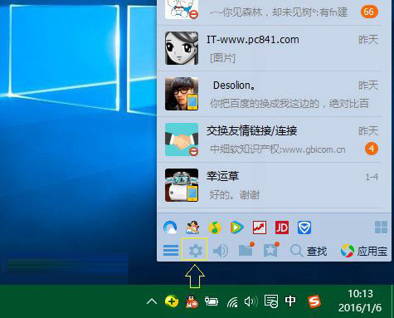Image resolution: width=394 pixels, height=318 pixels.
Task: Open the battery power tray icon
Action: click(212, 301)
